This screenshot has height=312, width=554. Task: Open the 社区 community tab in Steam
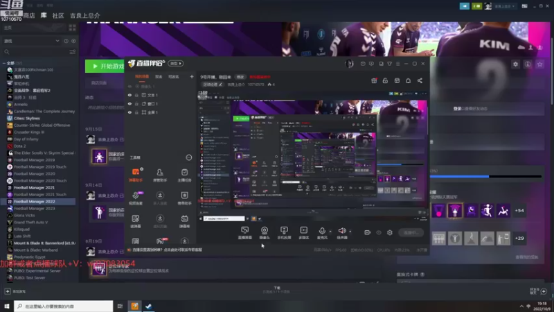[x=58, y=15]
